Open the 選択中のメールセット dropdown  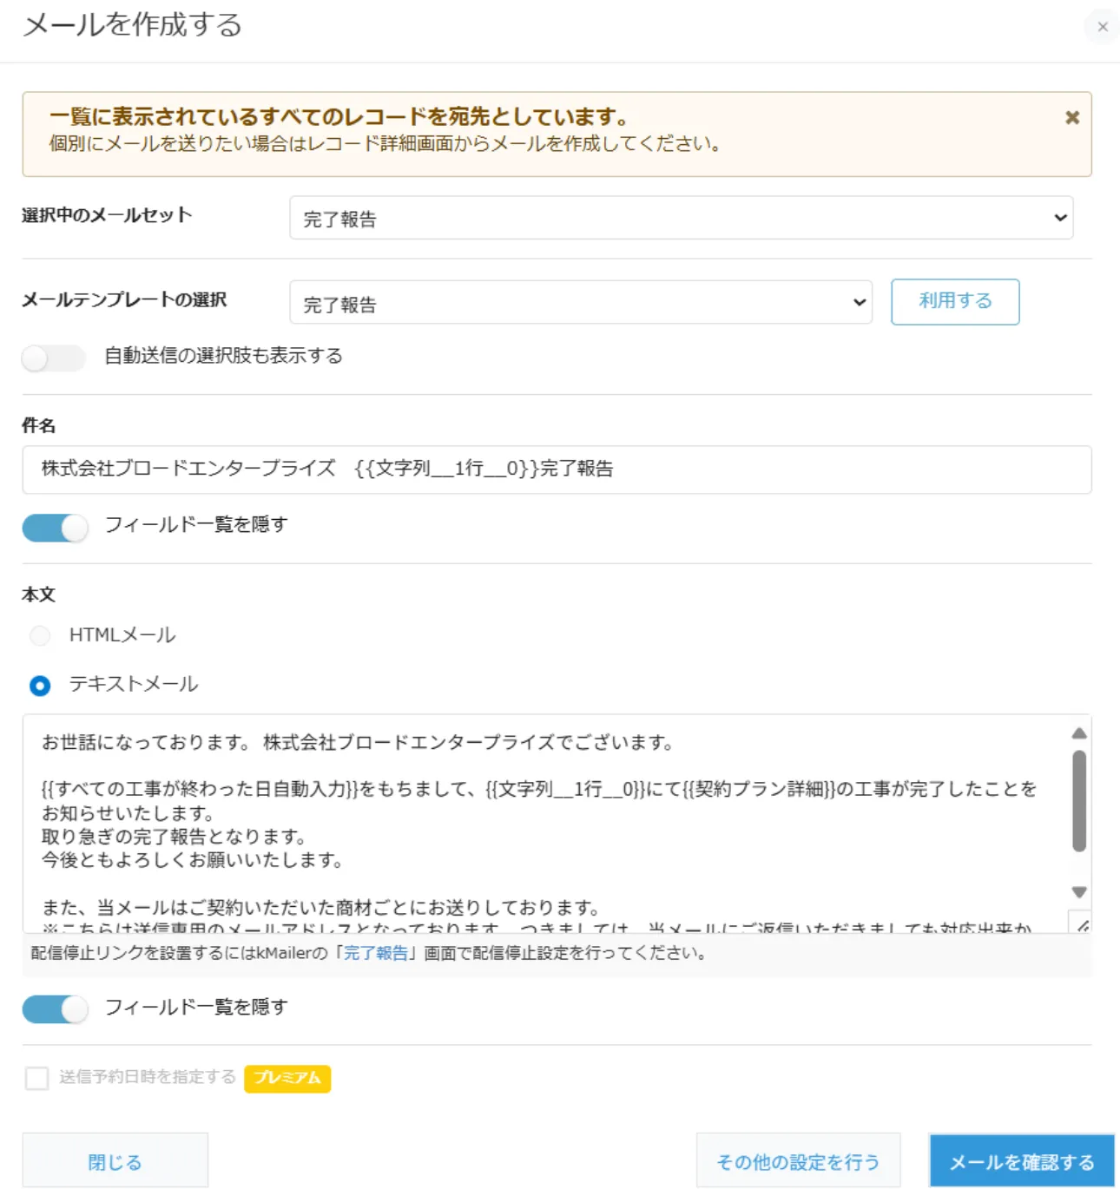click(x=681, y=218)
